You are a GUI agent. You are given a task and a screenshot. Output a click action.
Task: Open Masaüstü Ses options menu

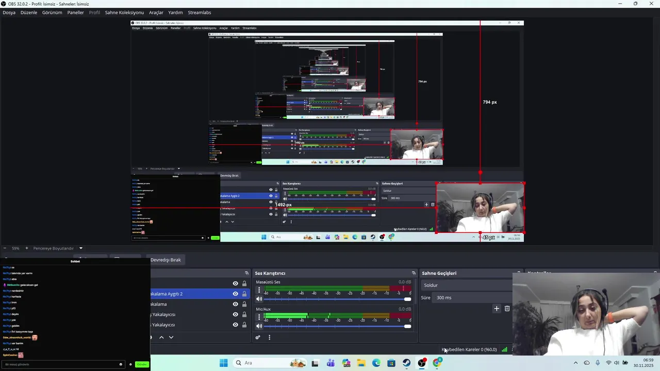[259, 290]
